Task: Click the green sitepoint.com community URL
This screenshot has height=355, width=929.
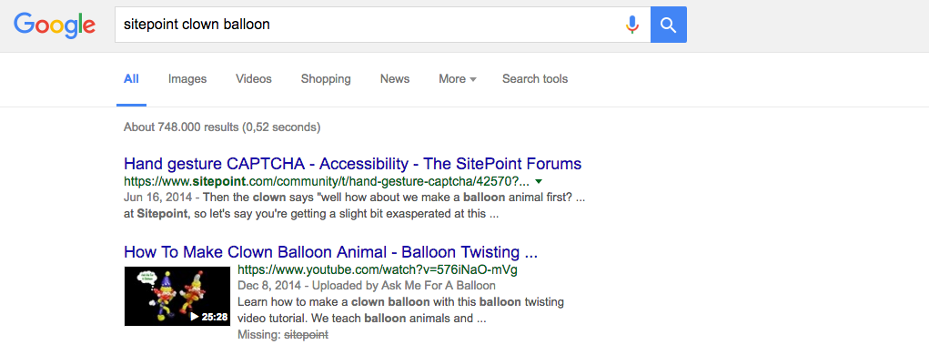Action: point(326,181)
